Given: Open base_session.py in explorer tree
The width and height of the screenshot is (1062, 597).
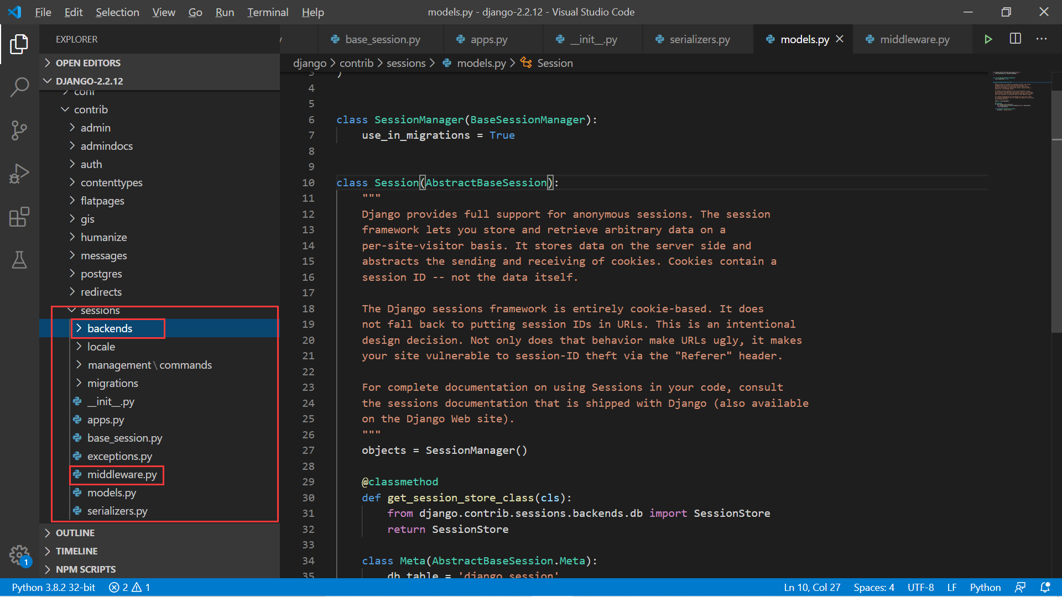Looking at the screenshot, I should tap(124, 438).
